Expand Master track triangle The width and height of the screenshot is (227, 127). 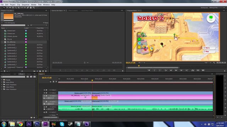(x=50, y=115)
